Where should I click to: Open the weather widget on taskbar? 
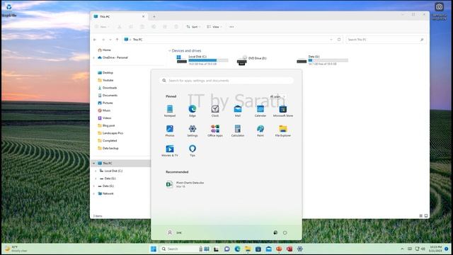pos(16,249)
